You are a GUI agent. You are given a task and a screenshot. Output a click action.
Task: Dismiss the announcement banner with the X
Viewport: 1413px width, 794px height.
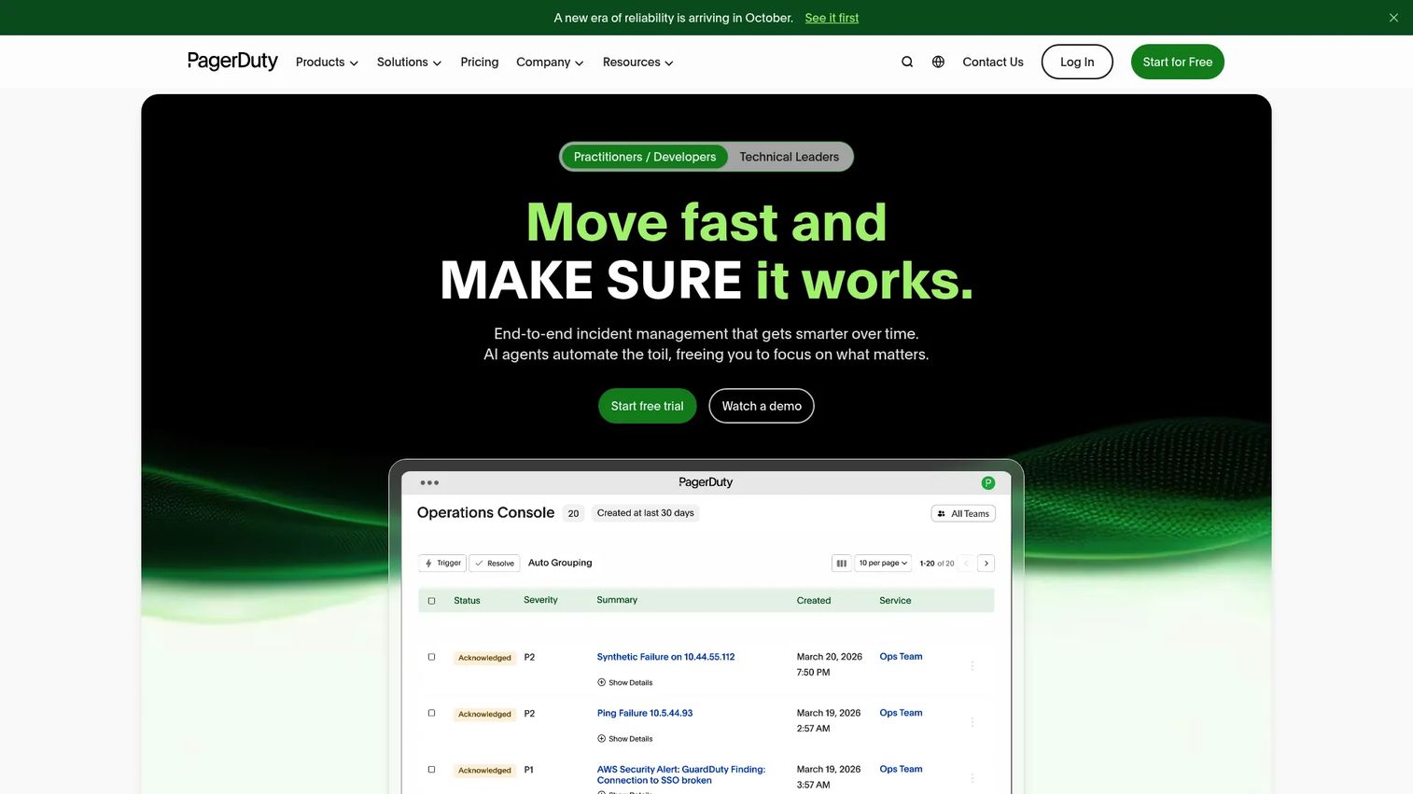[x=1393, y=18]
